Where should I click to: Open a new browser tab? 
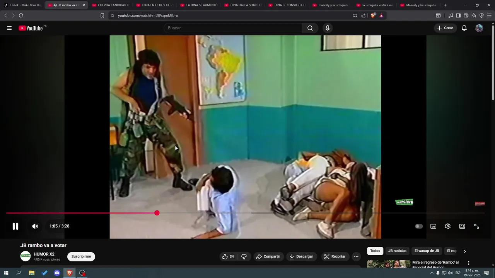pyautogui.click(x=445, y=5)
